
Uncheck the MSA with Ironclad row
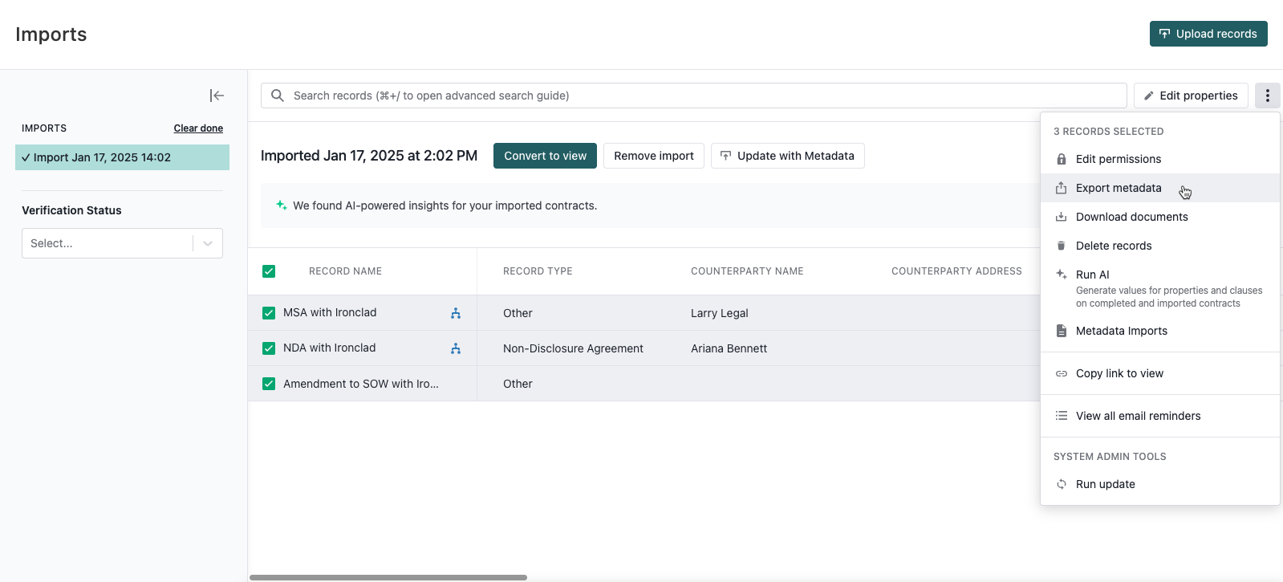point(269,313)
